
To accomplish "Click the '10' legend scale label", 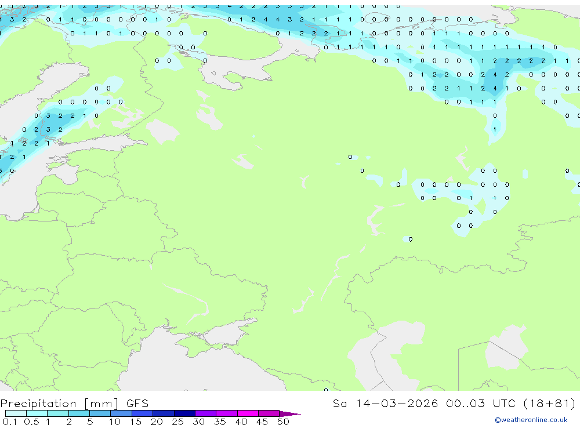I will 115,422.
